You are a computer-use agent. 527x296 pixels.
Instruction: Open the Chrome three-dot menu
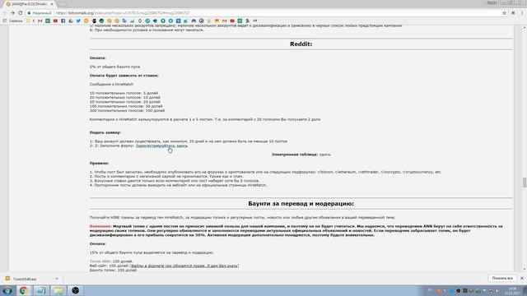click(x=522, y=13)
